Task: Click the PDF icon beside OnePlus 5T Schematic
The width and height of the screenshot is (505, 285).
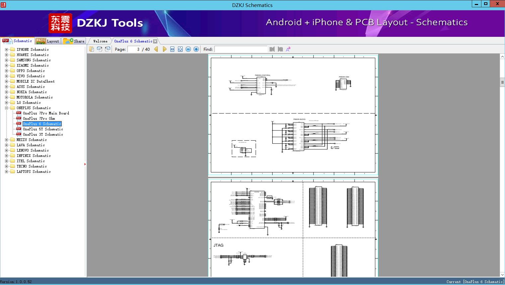Action: 19,129
